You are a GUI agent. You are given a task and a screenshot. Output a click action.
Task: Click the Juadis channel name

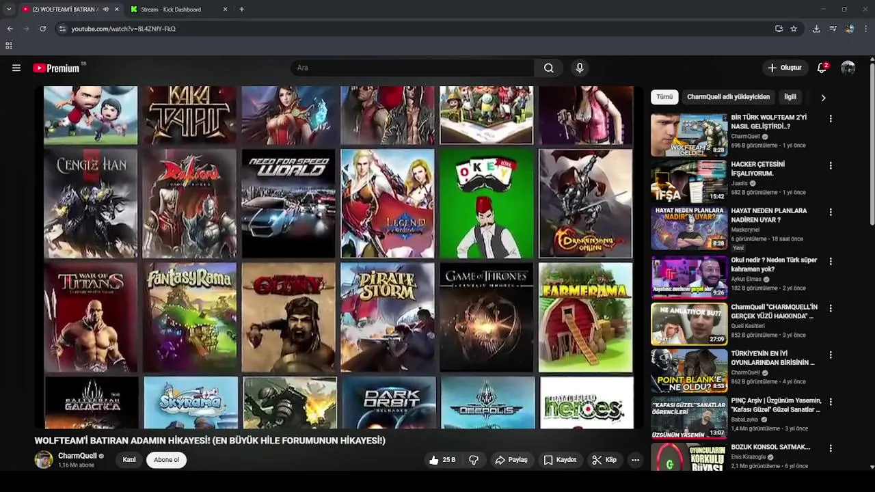[740, 183]
